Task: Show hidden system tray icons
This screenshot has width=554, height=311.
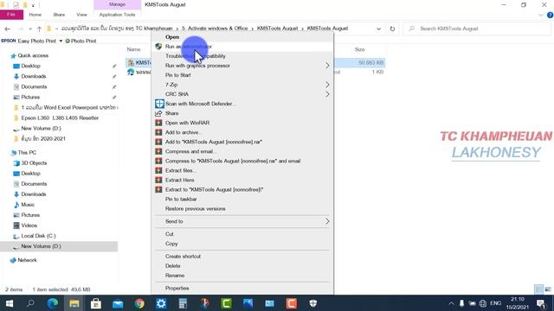Action: pyautogui.click(x=451, y=303)
